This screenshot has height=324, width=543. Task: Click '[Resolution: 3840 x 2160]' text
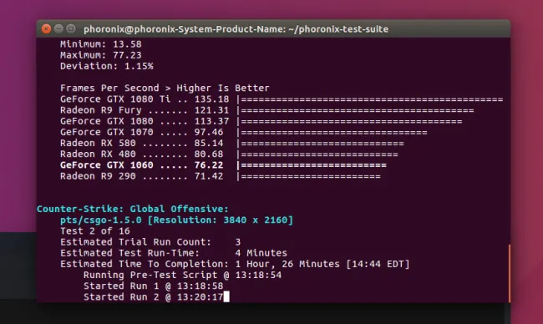[221, 220]
